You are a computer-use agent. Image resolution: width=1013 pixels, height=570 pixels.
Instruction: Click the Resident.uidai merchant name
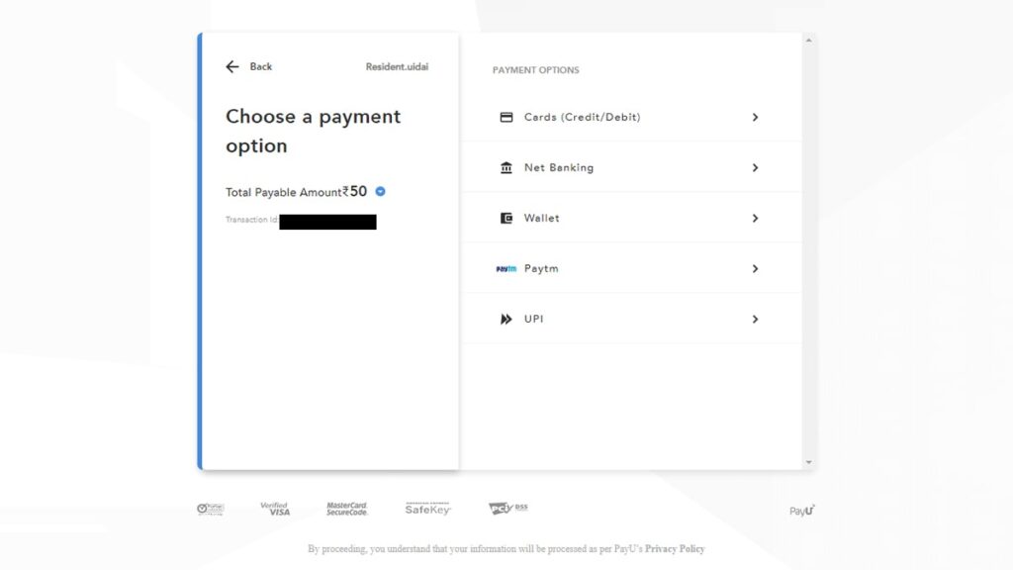click(397, 66)
